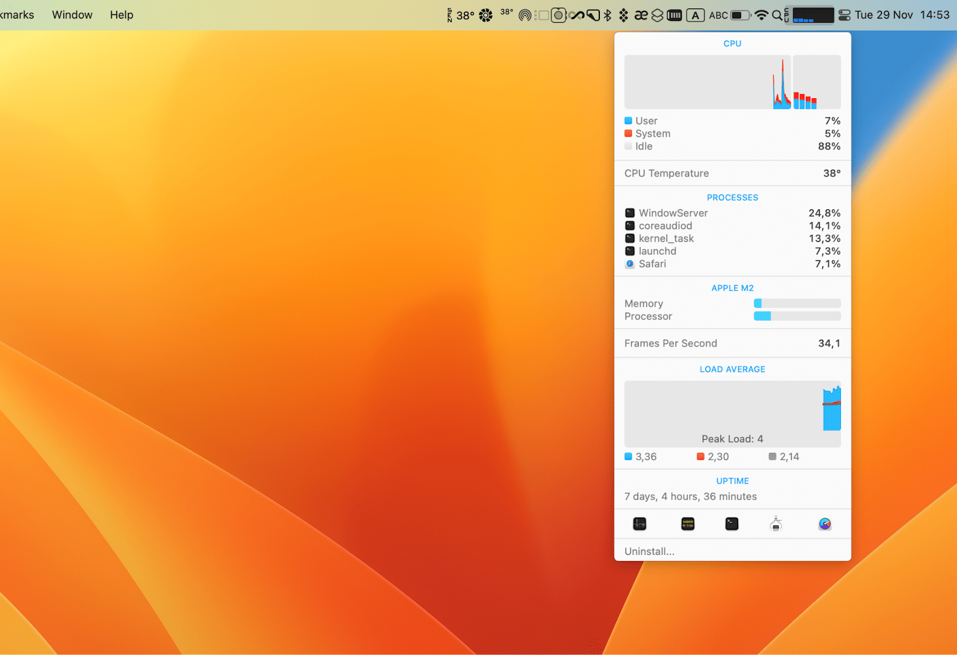This screenshot has height=655, width=957.
Task: Open Activity Monitor from the dropdown footer
Action: [639, 524]
